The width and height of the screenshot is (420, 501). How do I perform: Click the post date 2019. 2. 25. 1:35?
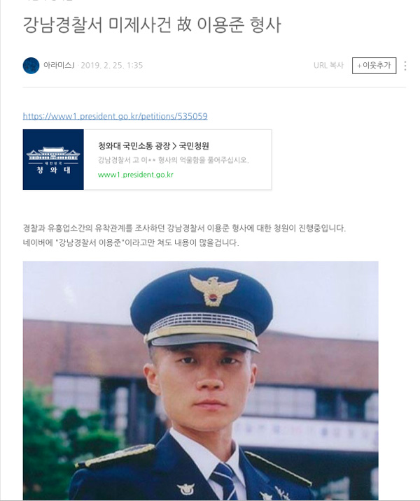[x=112, y=66]
